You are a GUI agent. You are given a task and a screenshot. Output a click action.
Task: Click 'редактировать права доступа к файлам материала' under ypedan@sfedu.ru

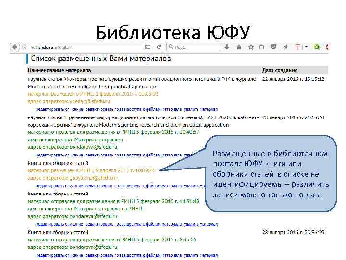pos(134,109)
